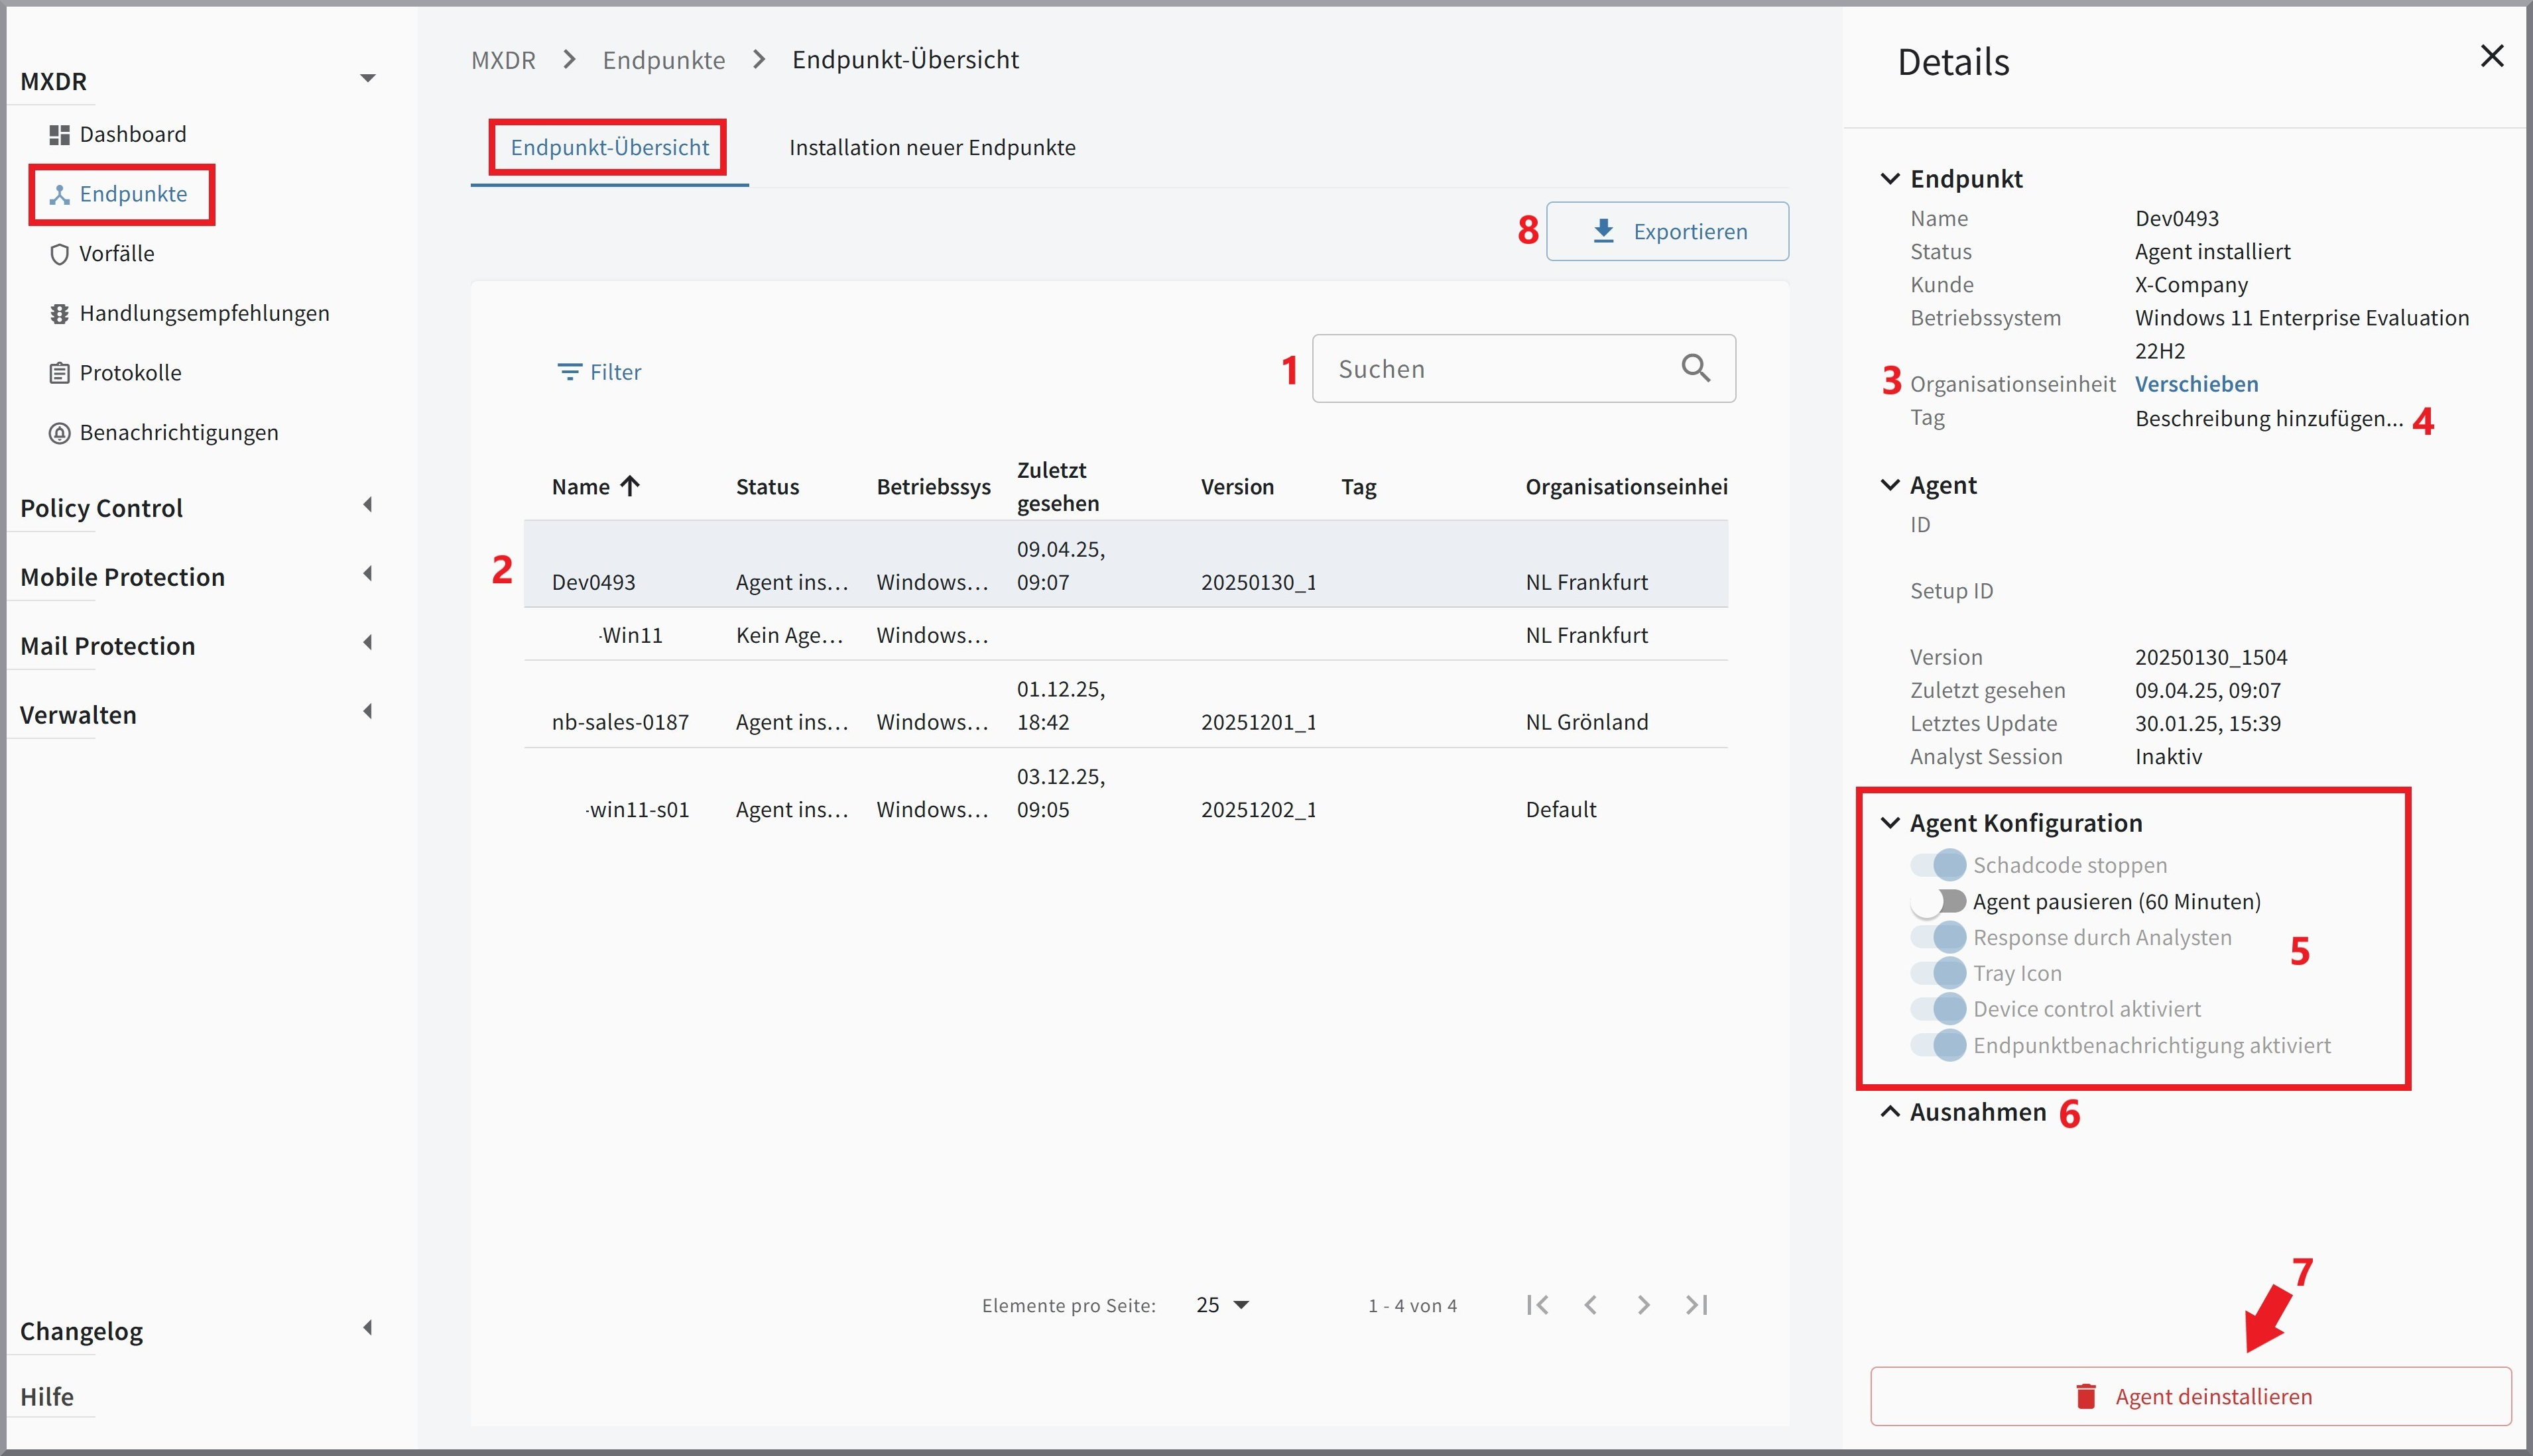Screen dimensions: 2533x1456
Task: Click Verschieben link
Action: (x=2196, y=384)
